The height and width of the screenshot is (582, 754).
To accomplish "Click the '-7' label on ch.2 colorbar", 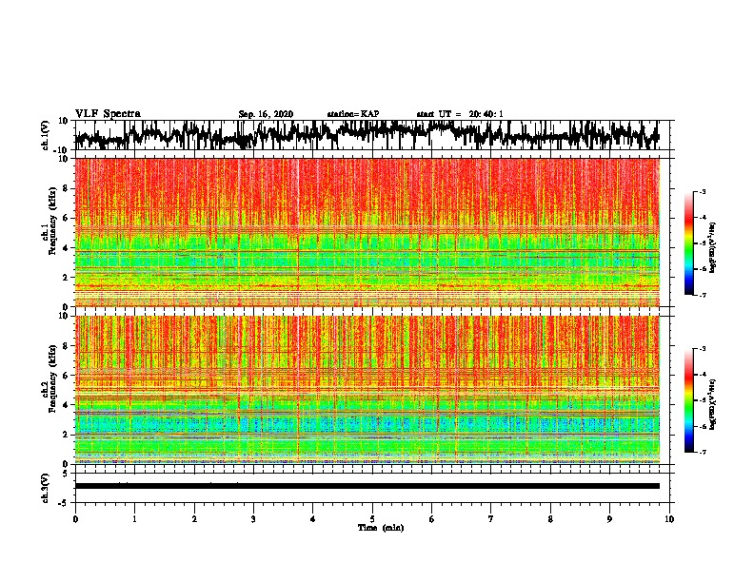I will (x=702, y=452).
